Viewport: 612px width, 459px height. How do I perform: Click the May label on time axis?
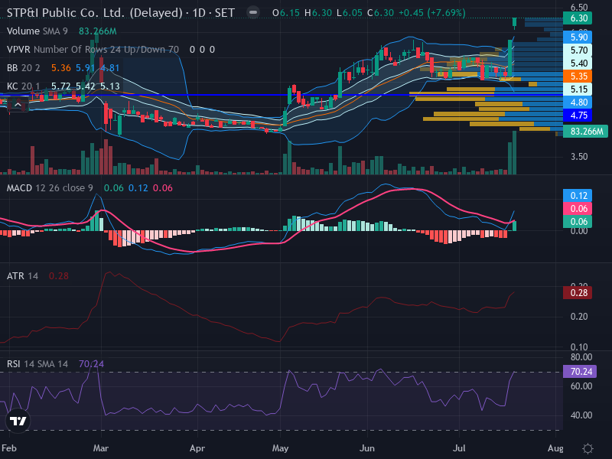tap(280, 448)
